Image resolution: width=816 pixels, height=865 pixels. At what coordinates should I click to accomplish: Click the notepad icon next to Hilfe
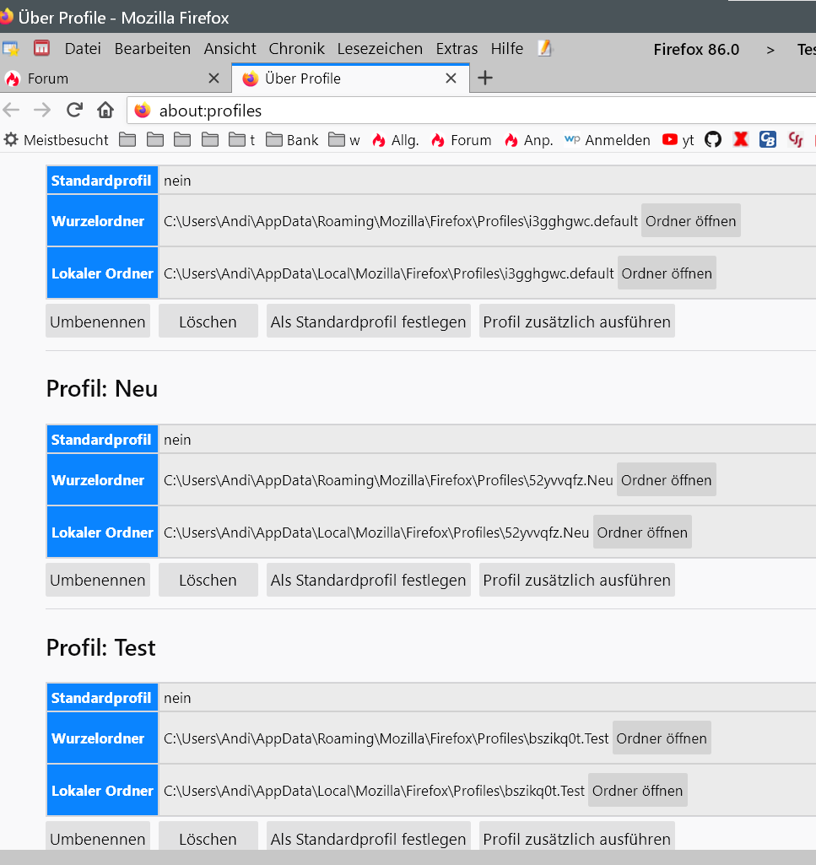click(x=544, y=49)
